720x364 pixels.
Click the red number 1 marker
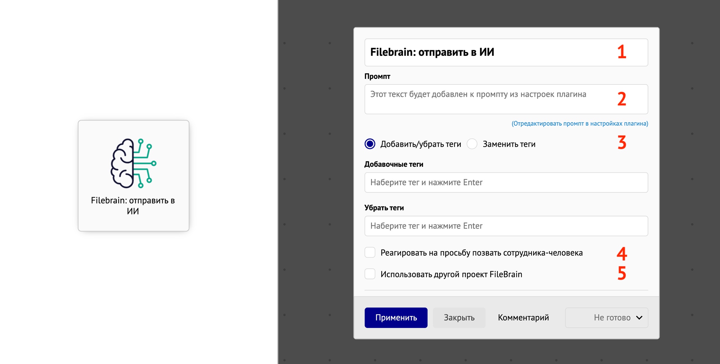tap(621, 52)
